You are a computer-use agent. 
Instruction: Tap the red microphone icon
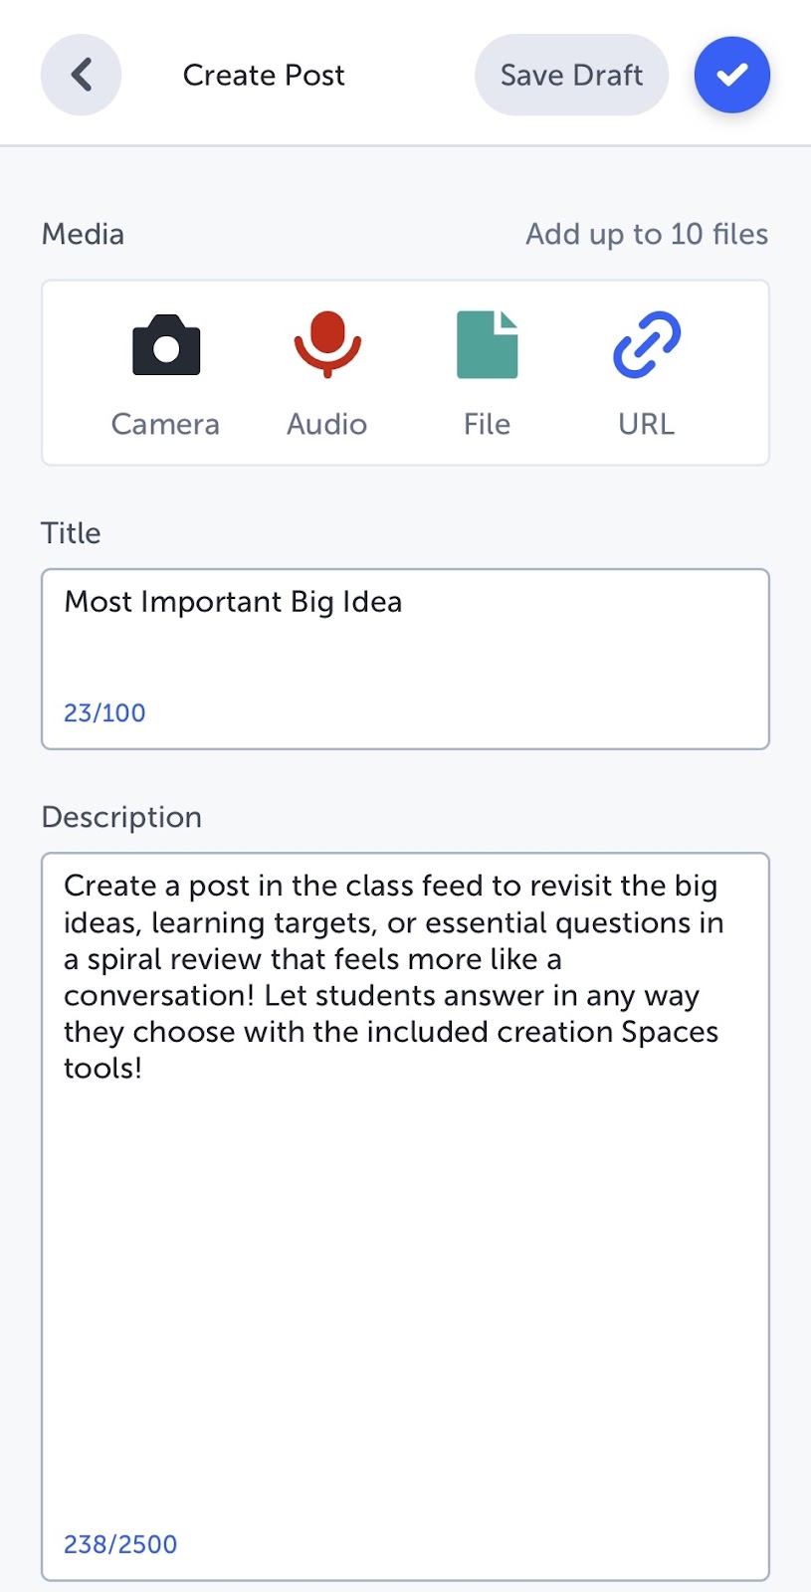[x=326, y=344]
